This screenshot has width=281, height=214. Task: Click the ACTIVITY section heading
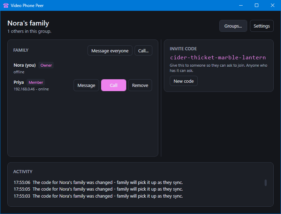click(x=23, y=171)
